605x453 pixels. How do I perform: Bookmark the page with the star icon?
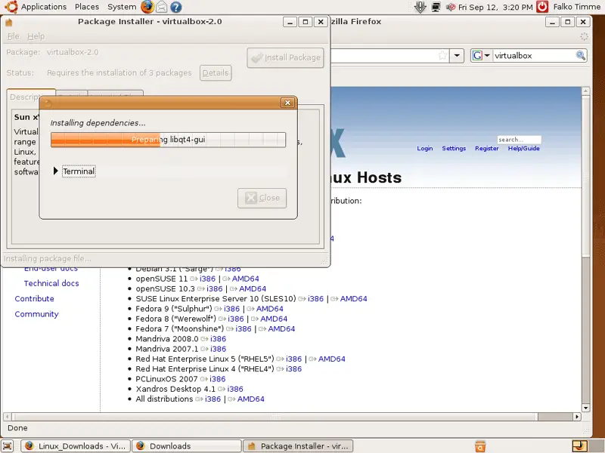click(x=442, y=55)
